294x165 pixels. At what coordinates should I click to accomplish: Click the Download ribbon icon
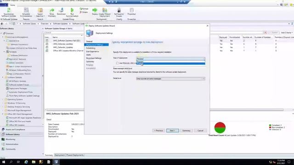click(61, 11)
